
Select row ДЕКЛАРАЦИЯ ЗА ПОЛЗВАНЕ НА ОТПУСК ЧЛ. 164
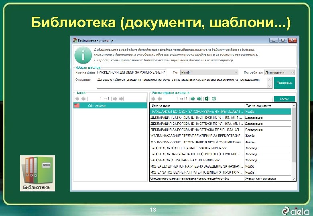pos(220,118)
